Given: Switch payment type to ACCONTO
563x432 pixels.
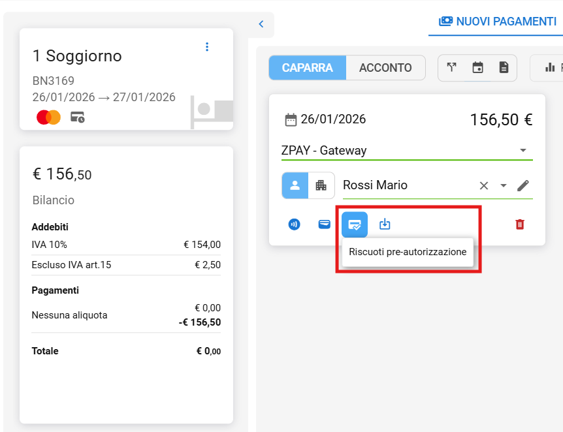Looking at the screenshot, I should (385, 68).
